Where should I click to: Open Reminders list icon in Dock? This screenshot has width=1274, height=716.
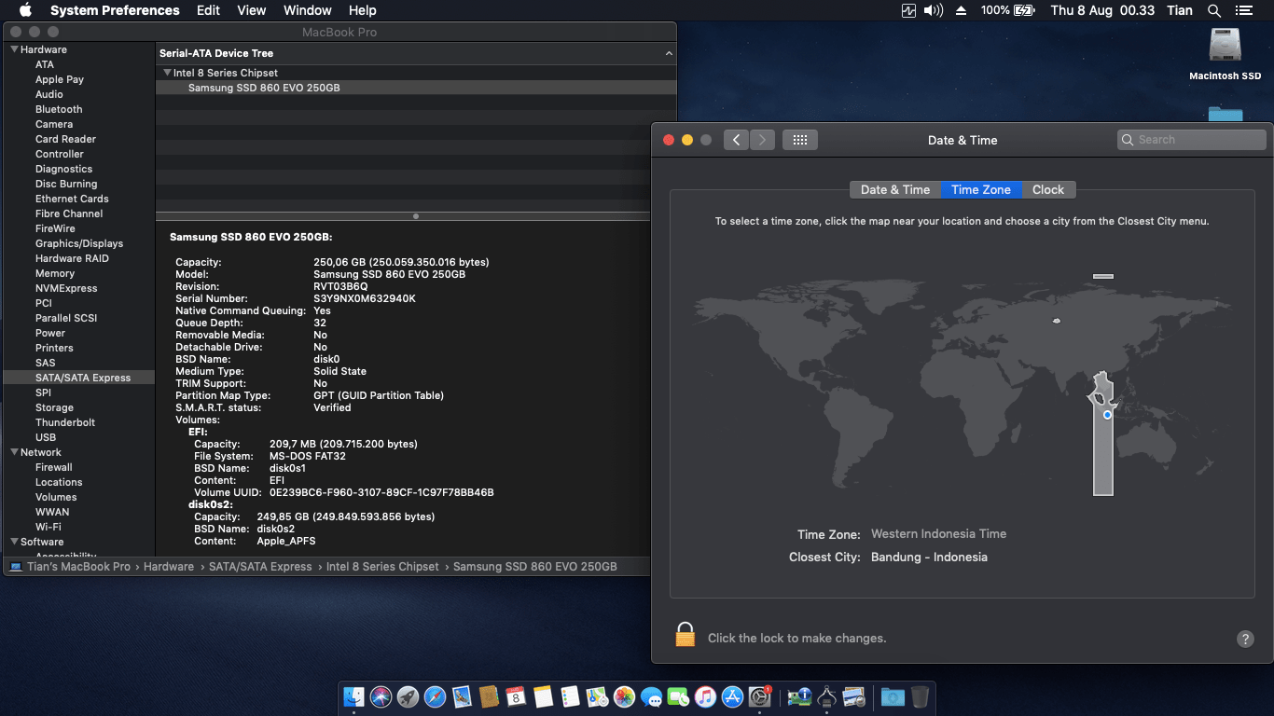coord(571,696)
